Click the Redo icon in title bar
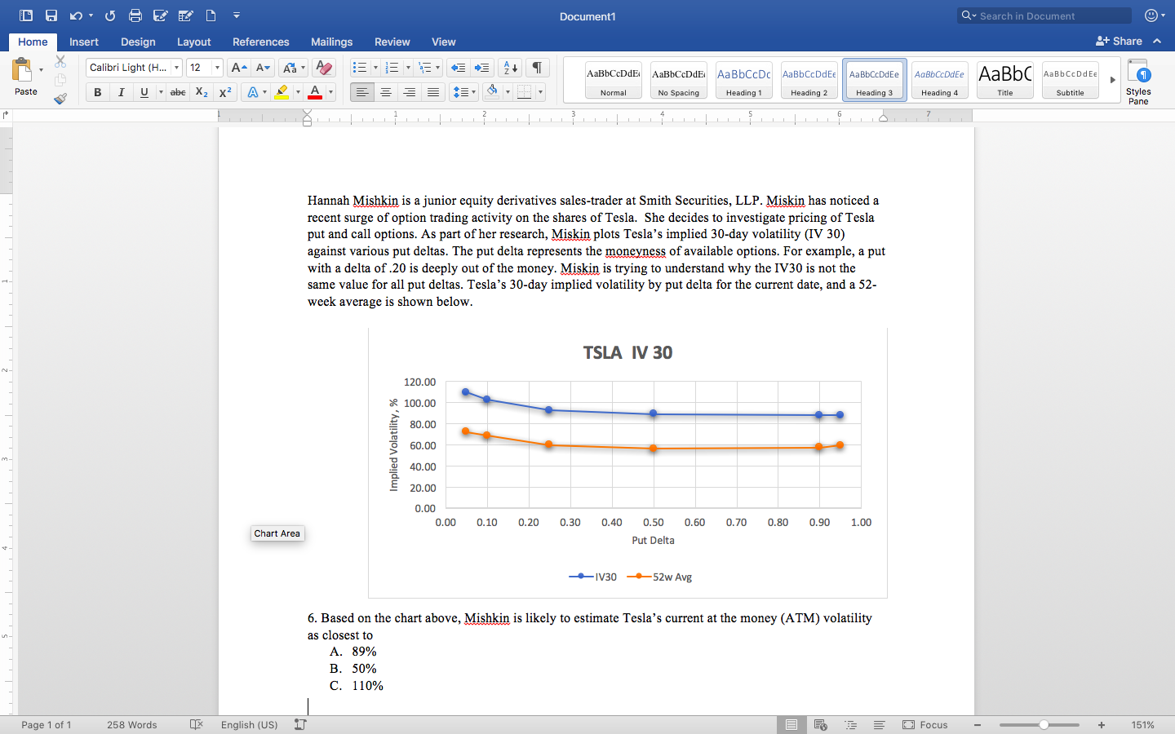Viewport: 1175px width, 734px height. coord(110,15)
